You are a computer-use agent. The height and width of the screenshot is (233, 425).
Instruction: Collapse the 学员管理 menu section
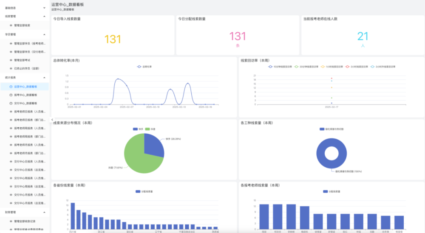point(44,34)
